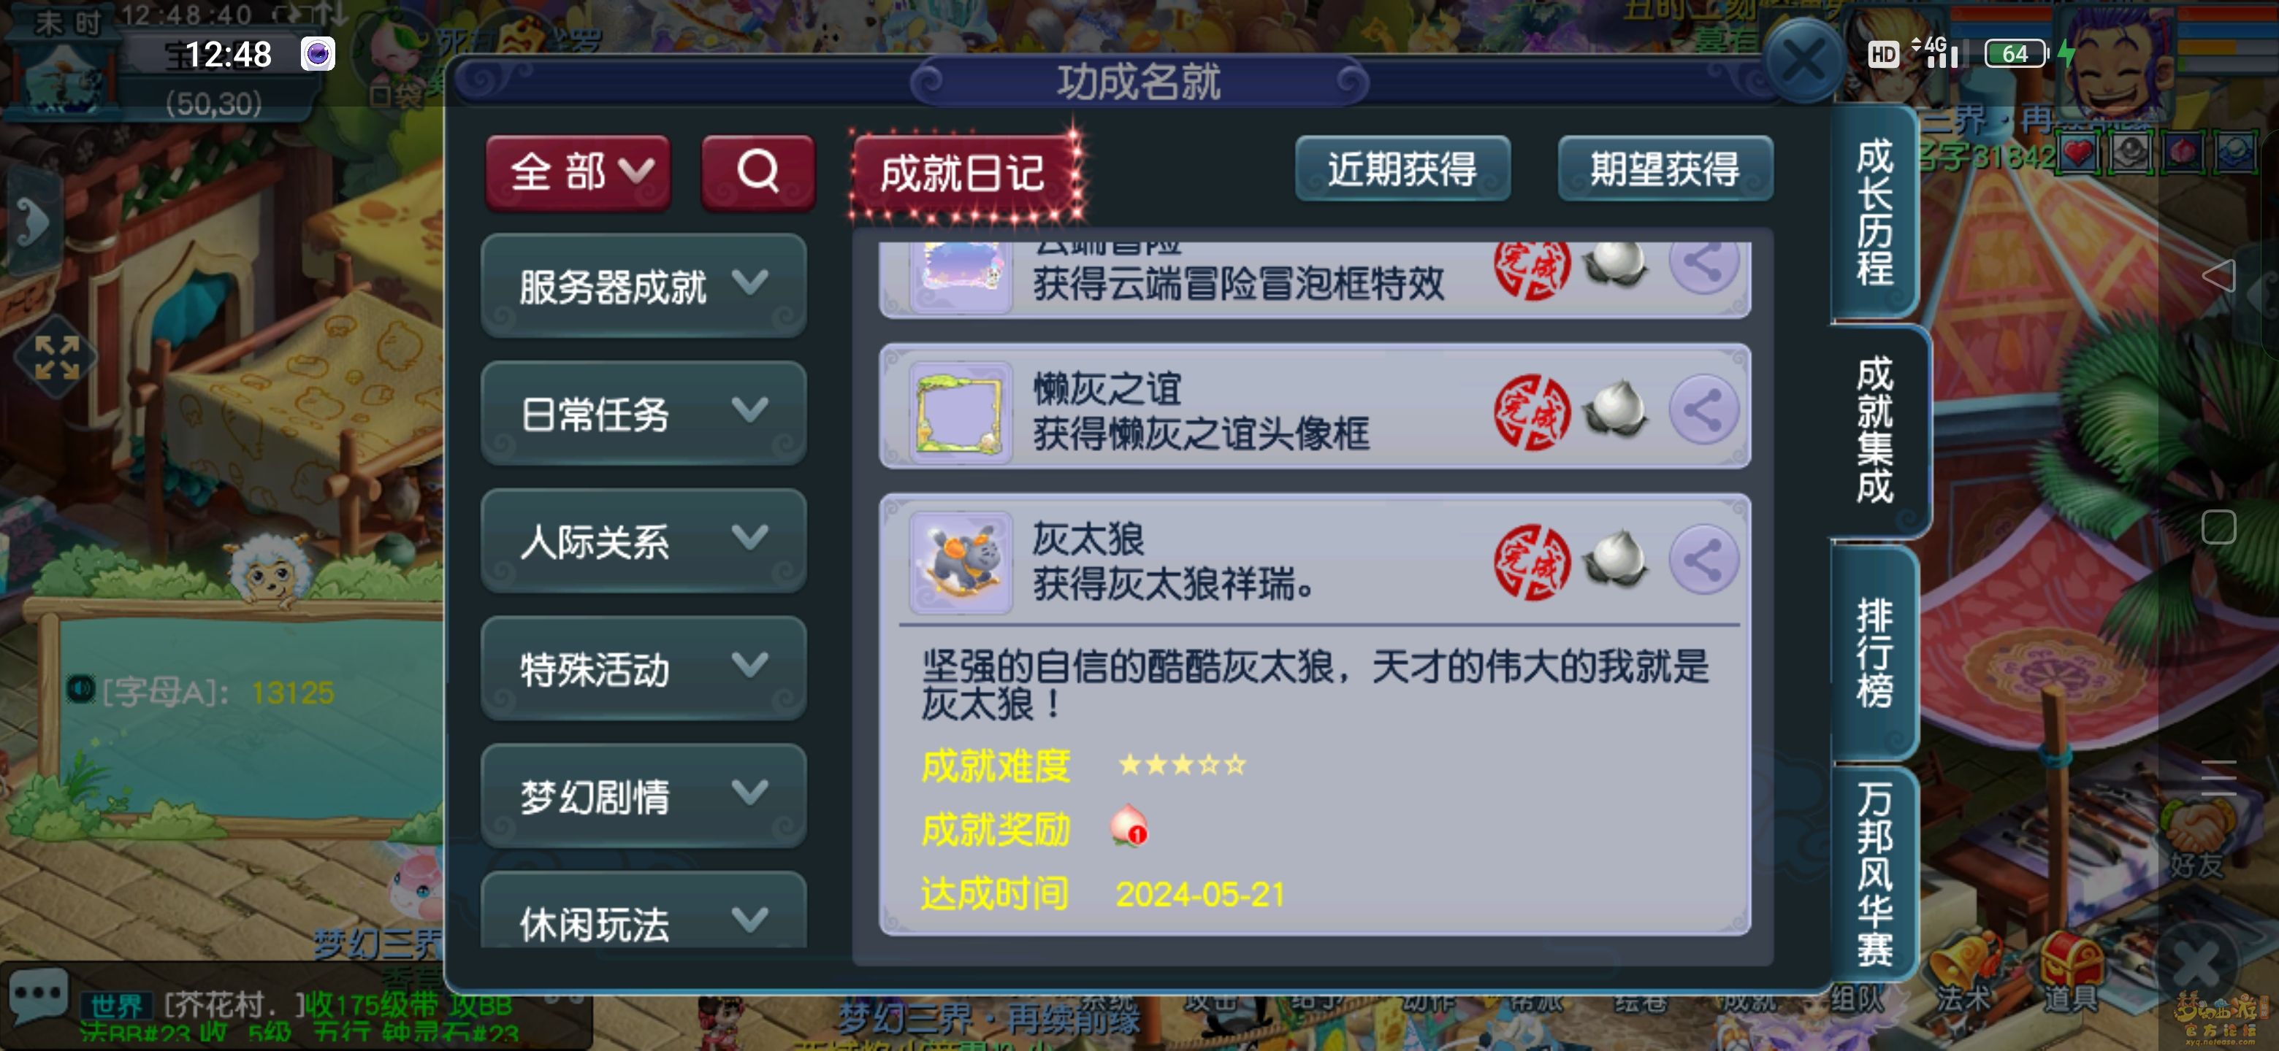Switch to the 成长历程 side tab
Screen dimensions: 2279x1051
point(1874,212)
